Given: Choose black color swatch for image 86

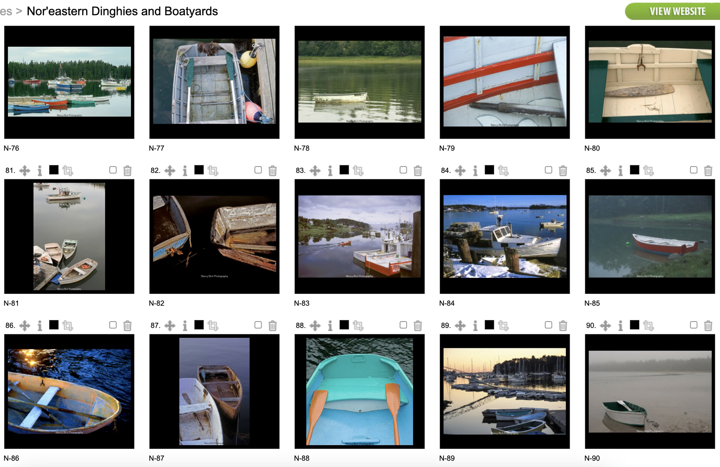Looking at the screenshot, I should [x=54, y=325].
